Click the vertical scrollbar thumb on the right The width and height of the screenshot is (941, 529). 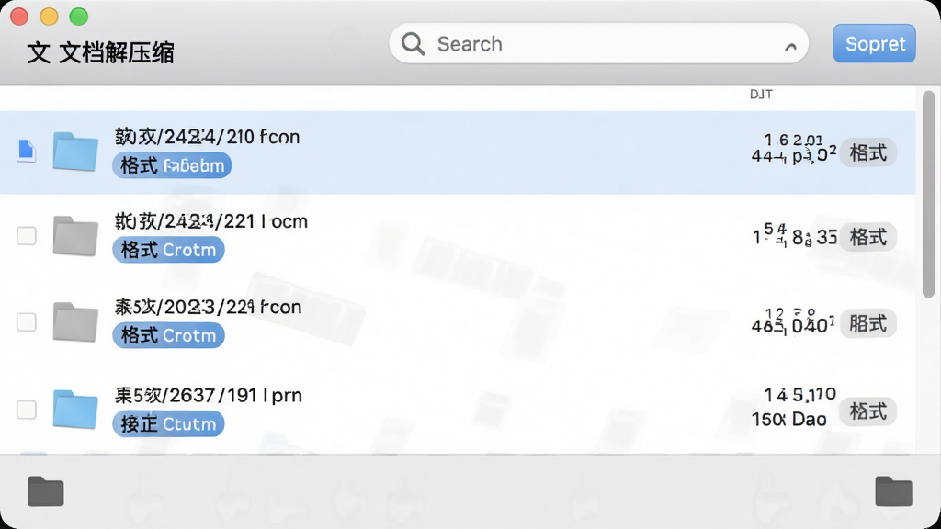928,193
